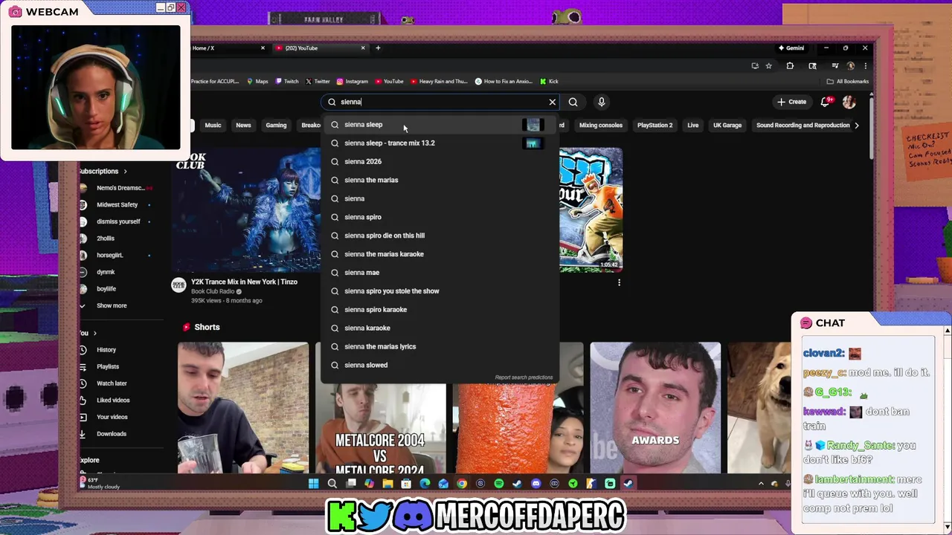Image resolution: width=952 pixels, height=535 pixels.
Task: Open History in the sidebar
Action: click(x=106, y=349)
